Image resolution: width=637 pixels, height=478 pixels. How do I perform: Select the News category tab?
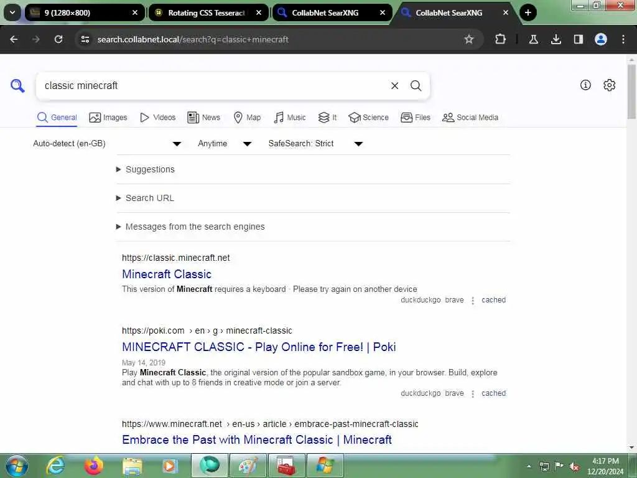click(x=203, y=118)
